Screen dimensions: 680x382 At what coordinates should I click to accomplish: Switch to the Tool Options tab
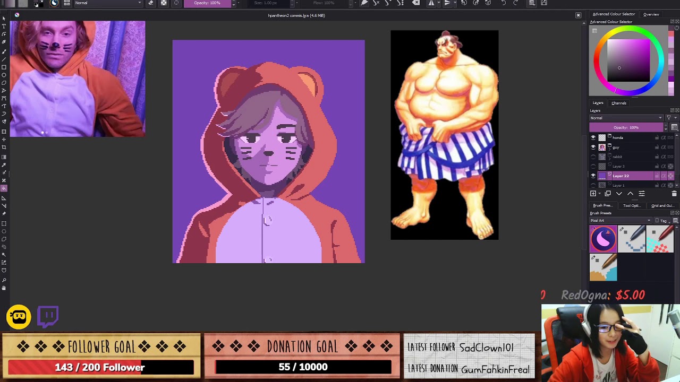pyautogui.click(x=631, y=205)
